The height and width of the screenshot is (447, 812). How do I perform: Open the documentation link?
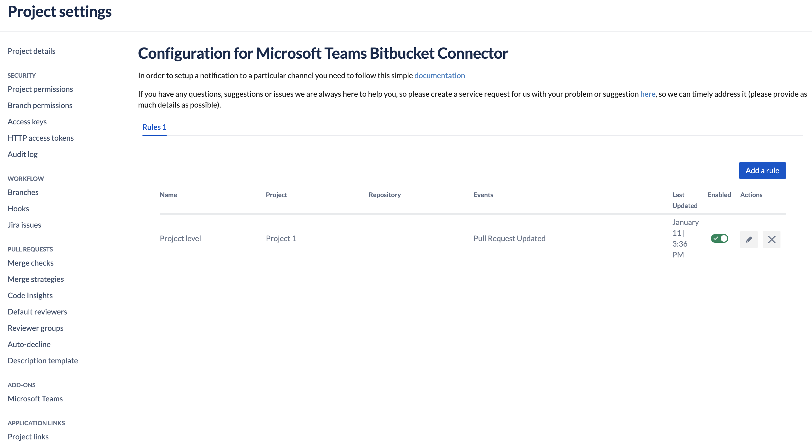tap(439, 75)
